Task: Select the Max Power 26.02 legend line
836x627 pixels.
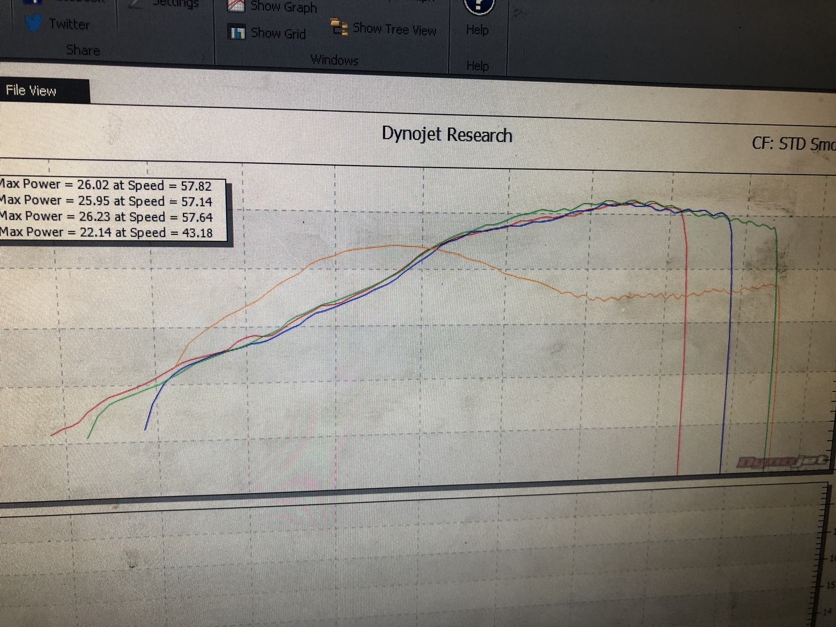Action: [106, 185]
